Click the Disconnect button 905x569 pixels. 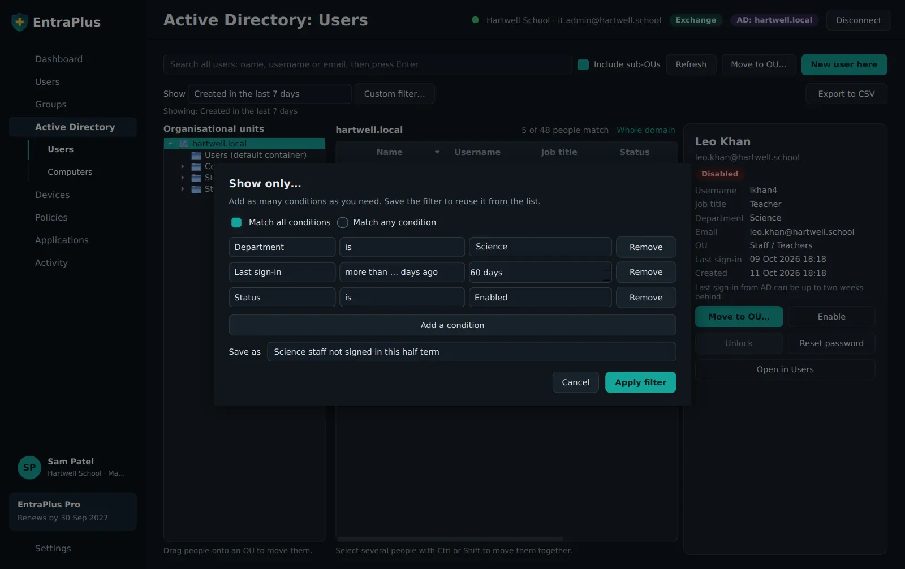click(859, 20)
